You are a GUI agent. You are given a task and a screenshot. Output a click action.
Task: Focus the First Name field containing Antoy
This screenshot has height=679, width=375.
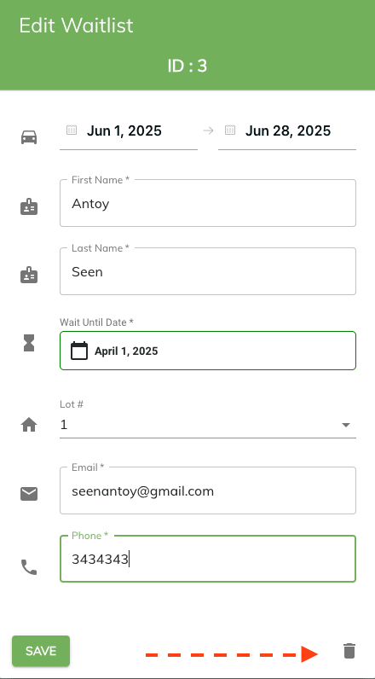pos(208,203)
